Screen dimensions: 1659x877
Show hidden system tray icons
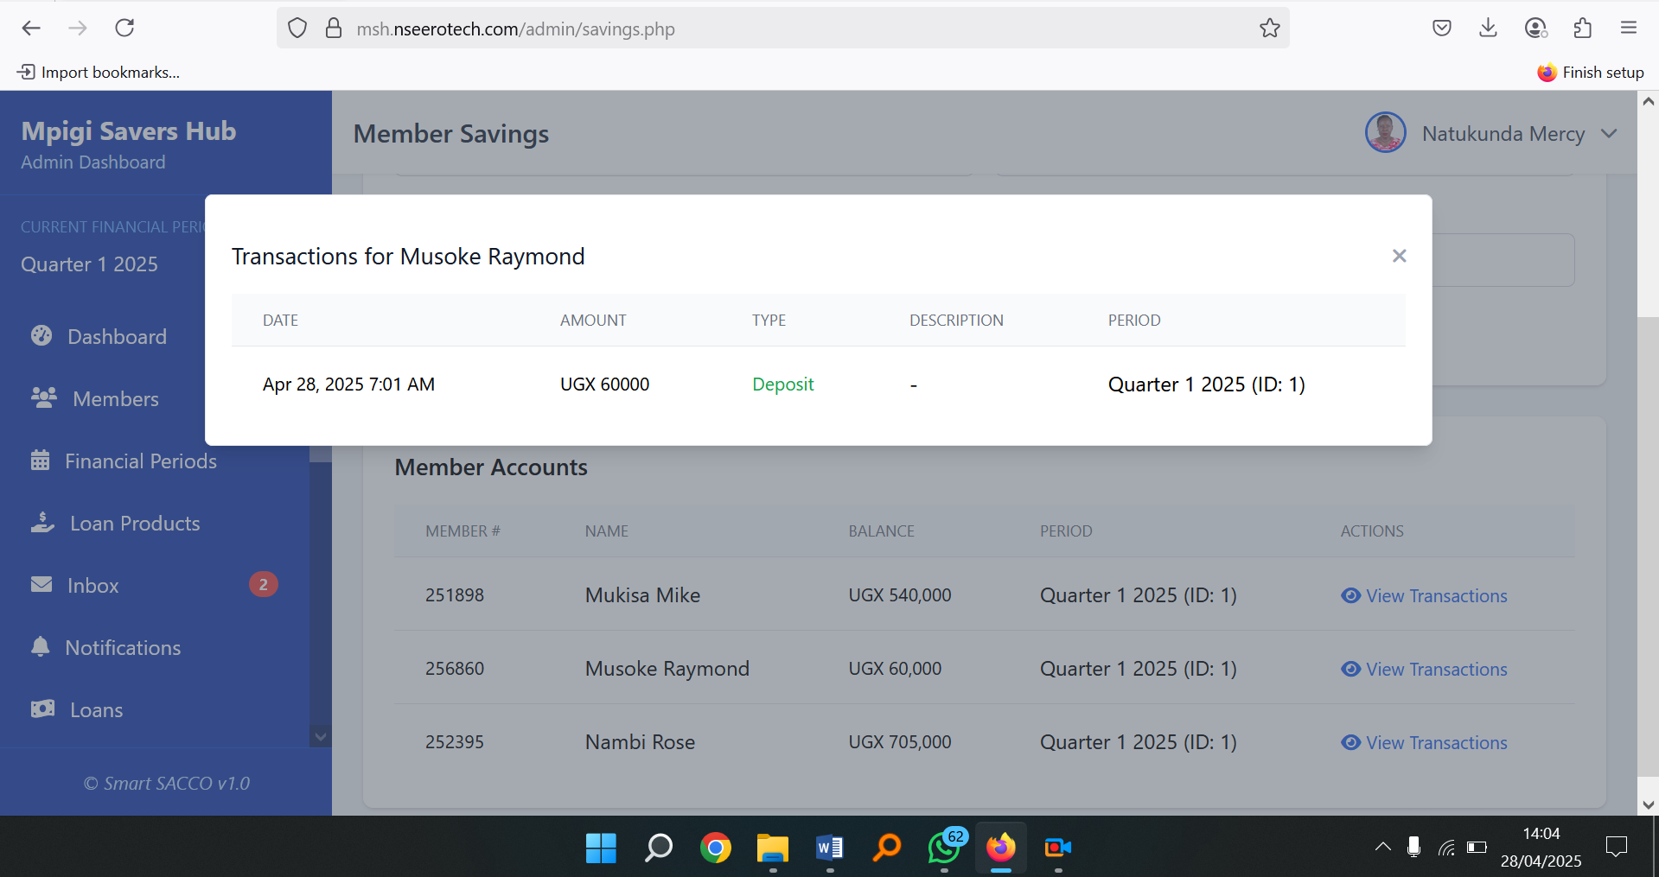click(x=1382, y=847)
